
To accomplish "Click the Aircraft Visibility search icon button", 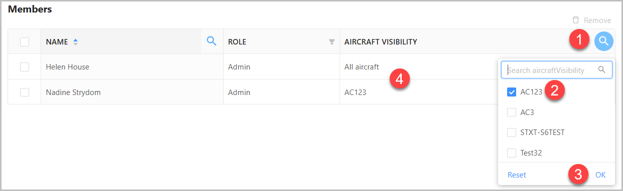I will point(604,41).
